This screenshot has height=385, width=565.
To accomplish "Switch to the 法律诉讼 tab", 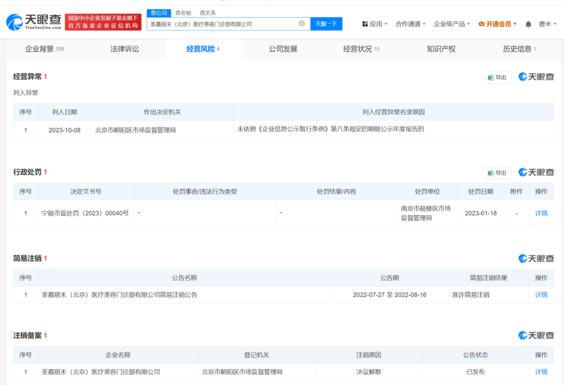I will (125, 49).
